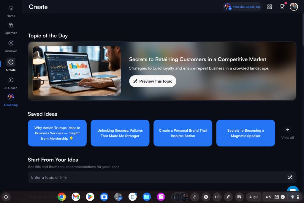Open the pink gallery app in shelf
This screenshot has width=304, height=203.
[161, 197]
